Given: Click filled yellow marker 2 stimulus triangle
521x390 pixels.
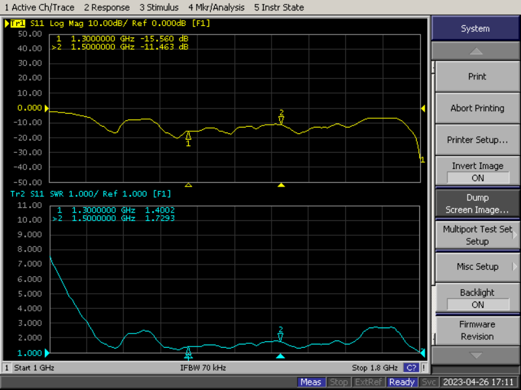Looking at the screenshot, I should pos(281,185).
